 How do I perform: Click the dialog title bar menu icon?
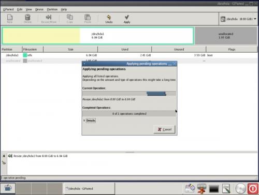[84, 64]
